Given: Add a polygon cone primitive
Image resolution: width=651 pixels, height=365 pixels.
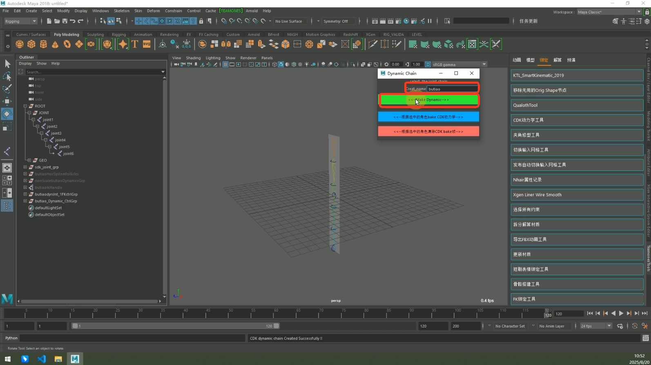Looking at the screenshot, I should (x=55, y=44).
